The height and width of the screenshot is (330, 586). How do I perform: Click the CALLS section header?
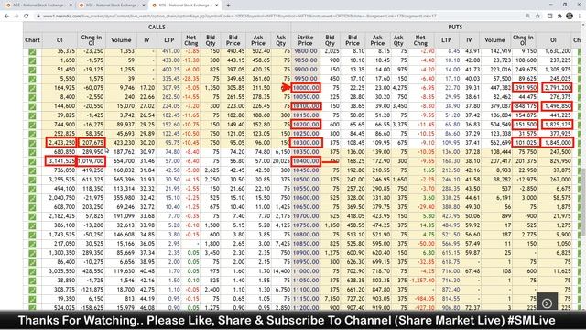pos(157,27)
